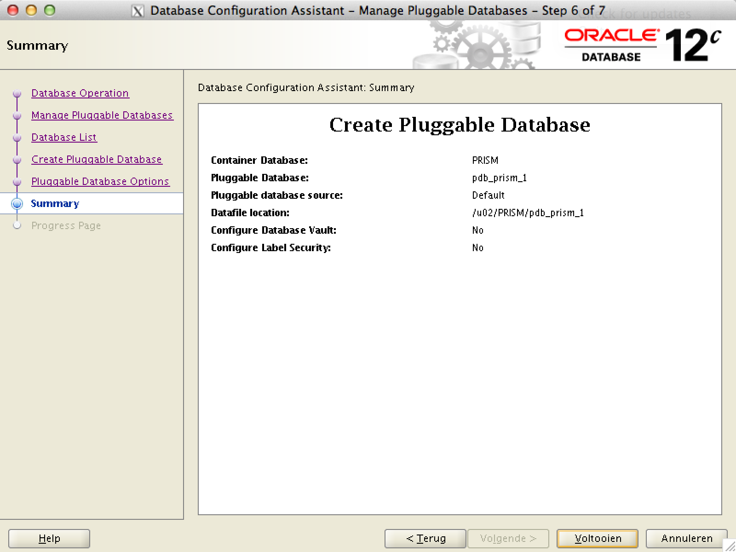
Task: Open the Database List step
Action: tap(64, 137)
